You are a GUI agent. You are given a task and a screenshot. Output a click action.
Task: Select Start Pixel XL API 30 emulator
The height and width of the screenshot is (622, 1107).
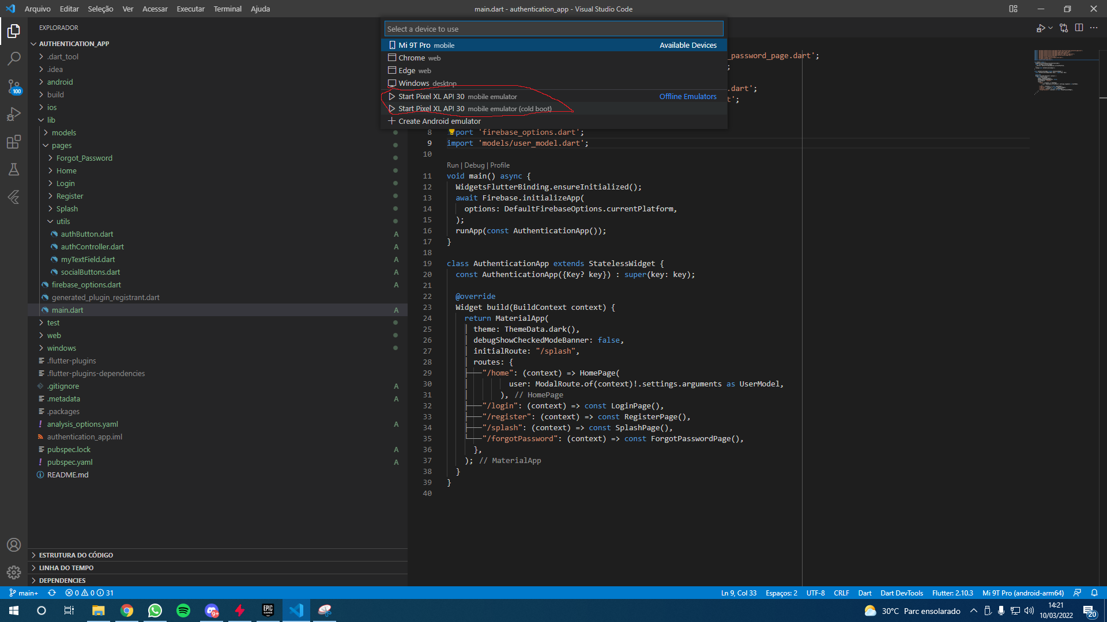468,96
